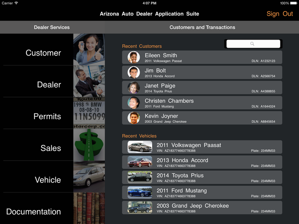Tap the blue 2011 Ford Mustang thumbnail

(140, 193)
